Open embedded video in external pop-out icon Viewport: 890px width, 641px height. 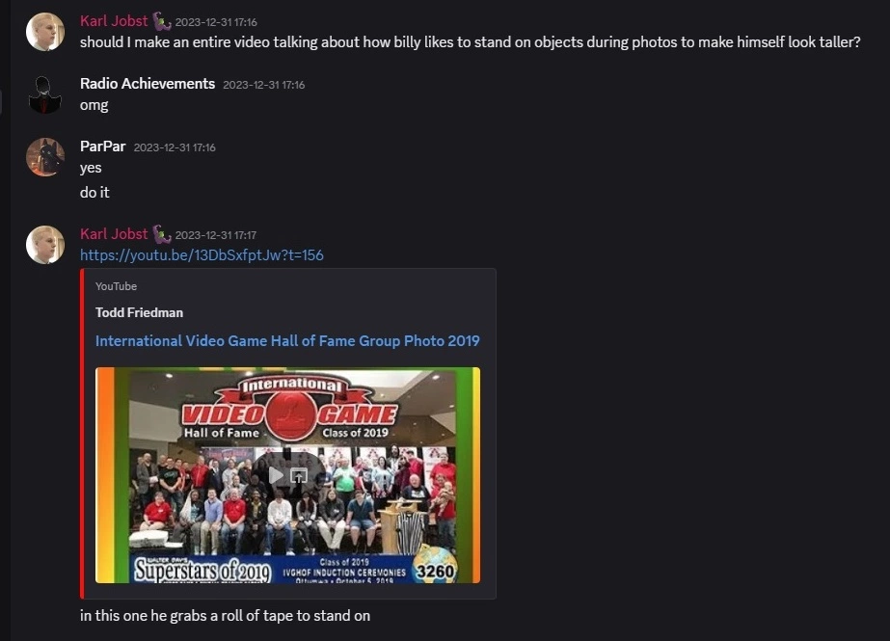[x=299, y=475]
